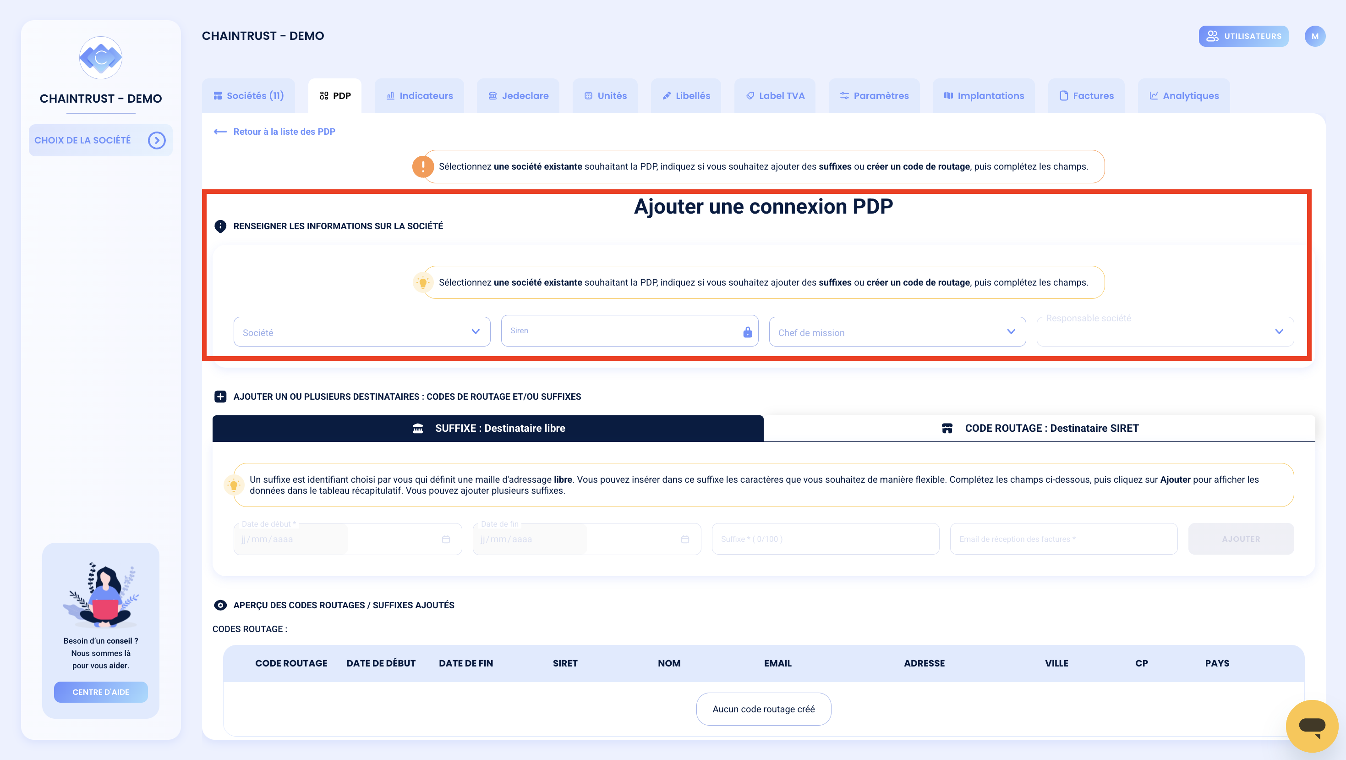
Task: Click the Centre d'aide button
Action: point(101,692)
